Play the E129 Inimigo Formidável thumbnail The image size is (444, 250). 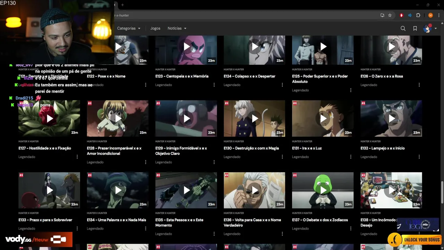point(186,118)
